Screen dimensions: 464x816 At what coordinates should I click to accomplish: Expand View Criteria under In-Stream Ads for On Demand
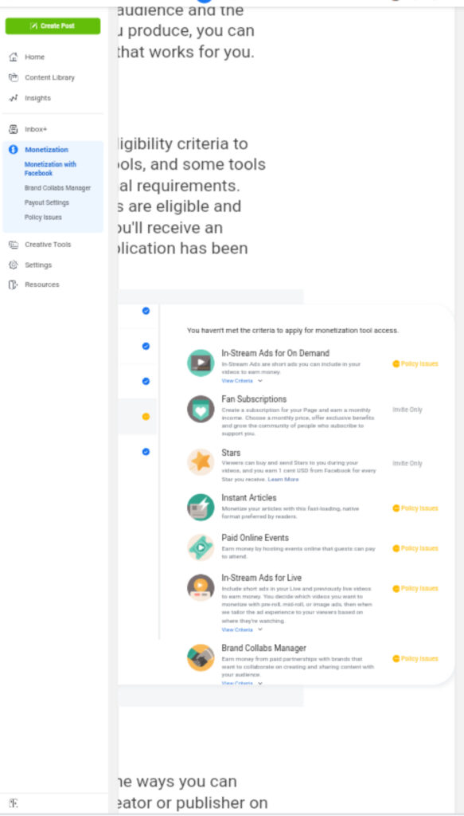[242, 381]
